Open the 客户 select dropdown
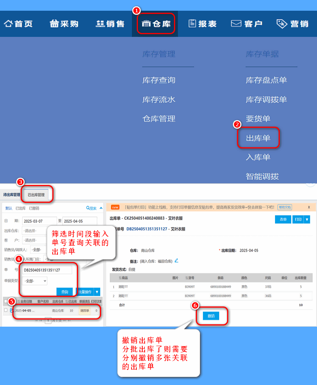 34,240
